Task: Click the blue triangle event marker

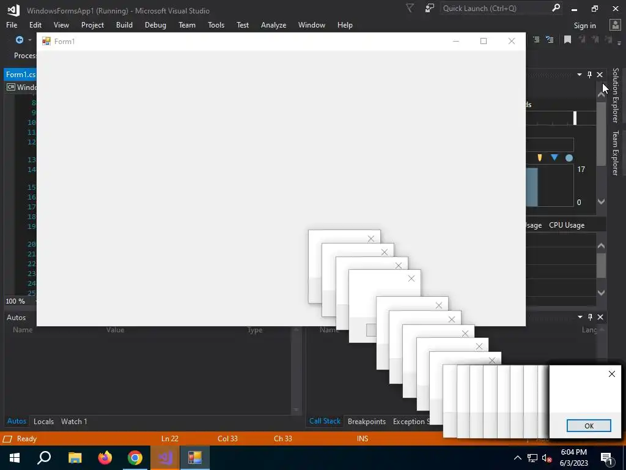Action: 554,157
